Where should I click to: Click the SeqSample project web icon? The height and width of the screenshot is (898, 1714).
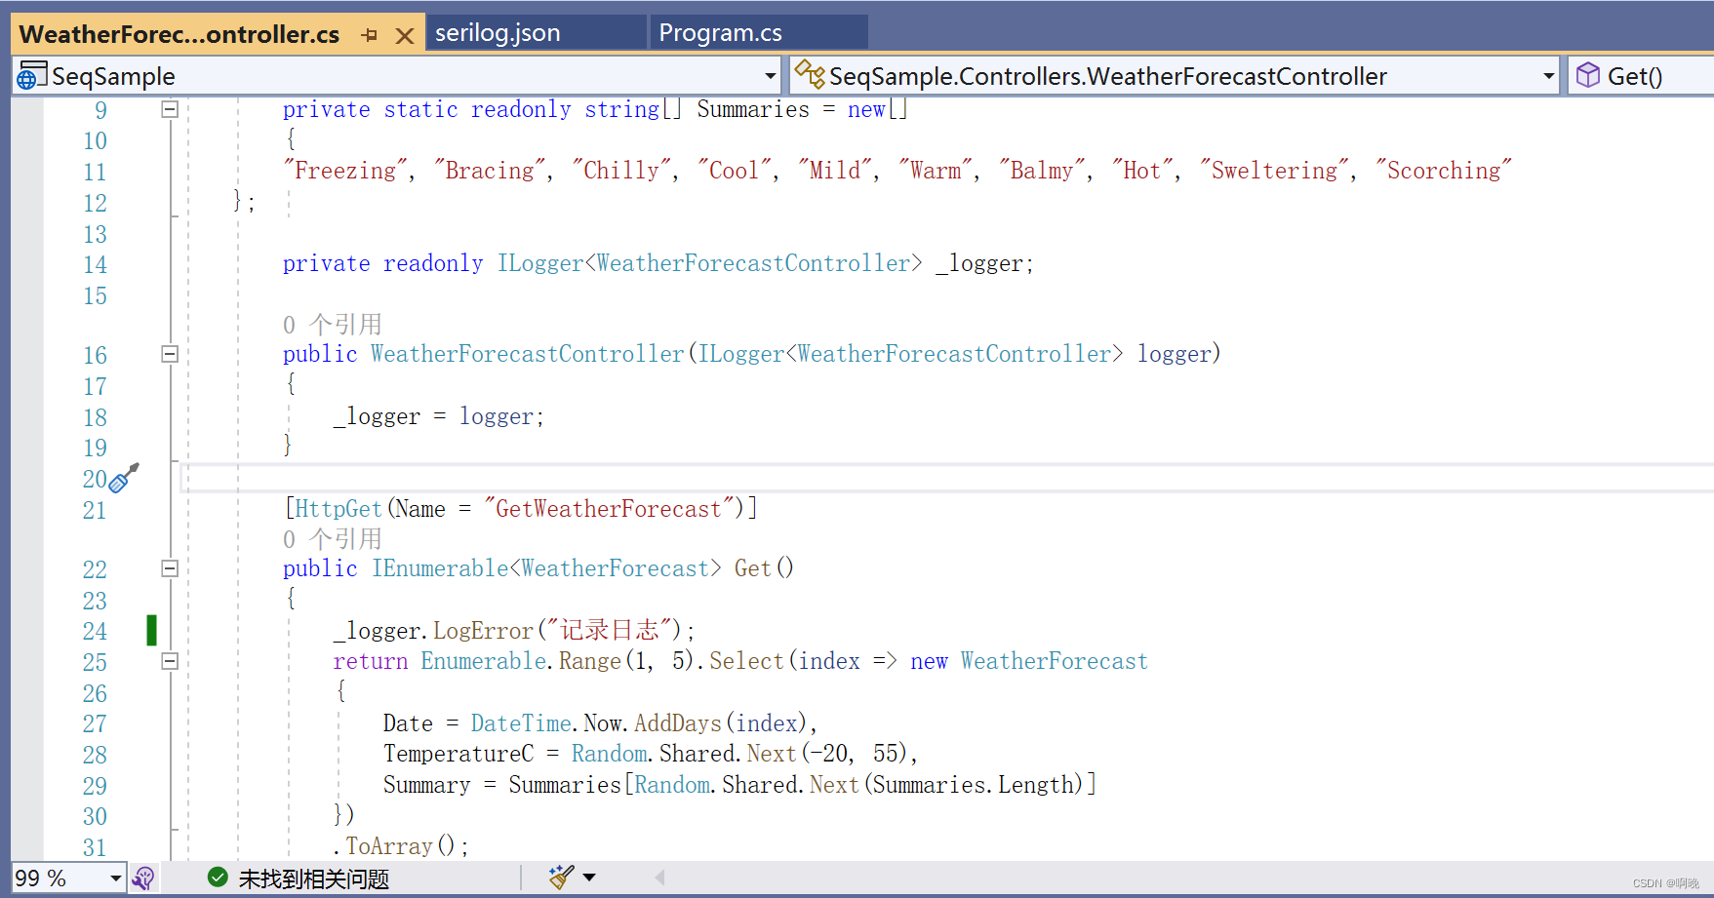[31, 76]
